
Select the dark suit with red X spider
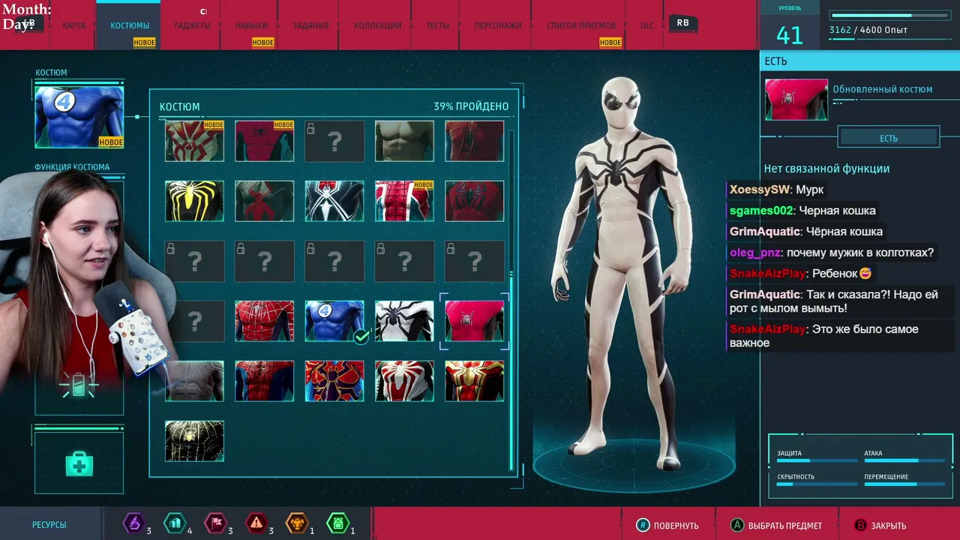click(x=264, y=201)
